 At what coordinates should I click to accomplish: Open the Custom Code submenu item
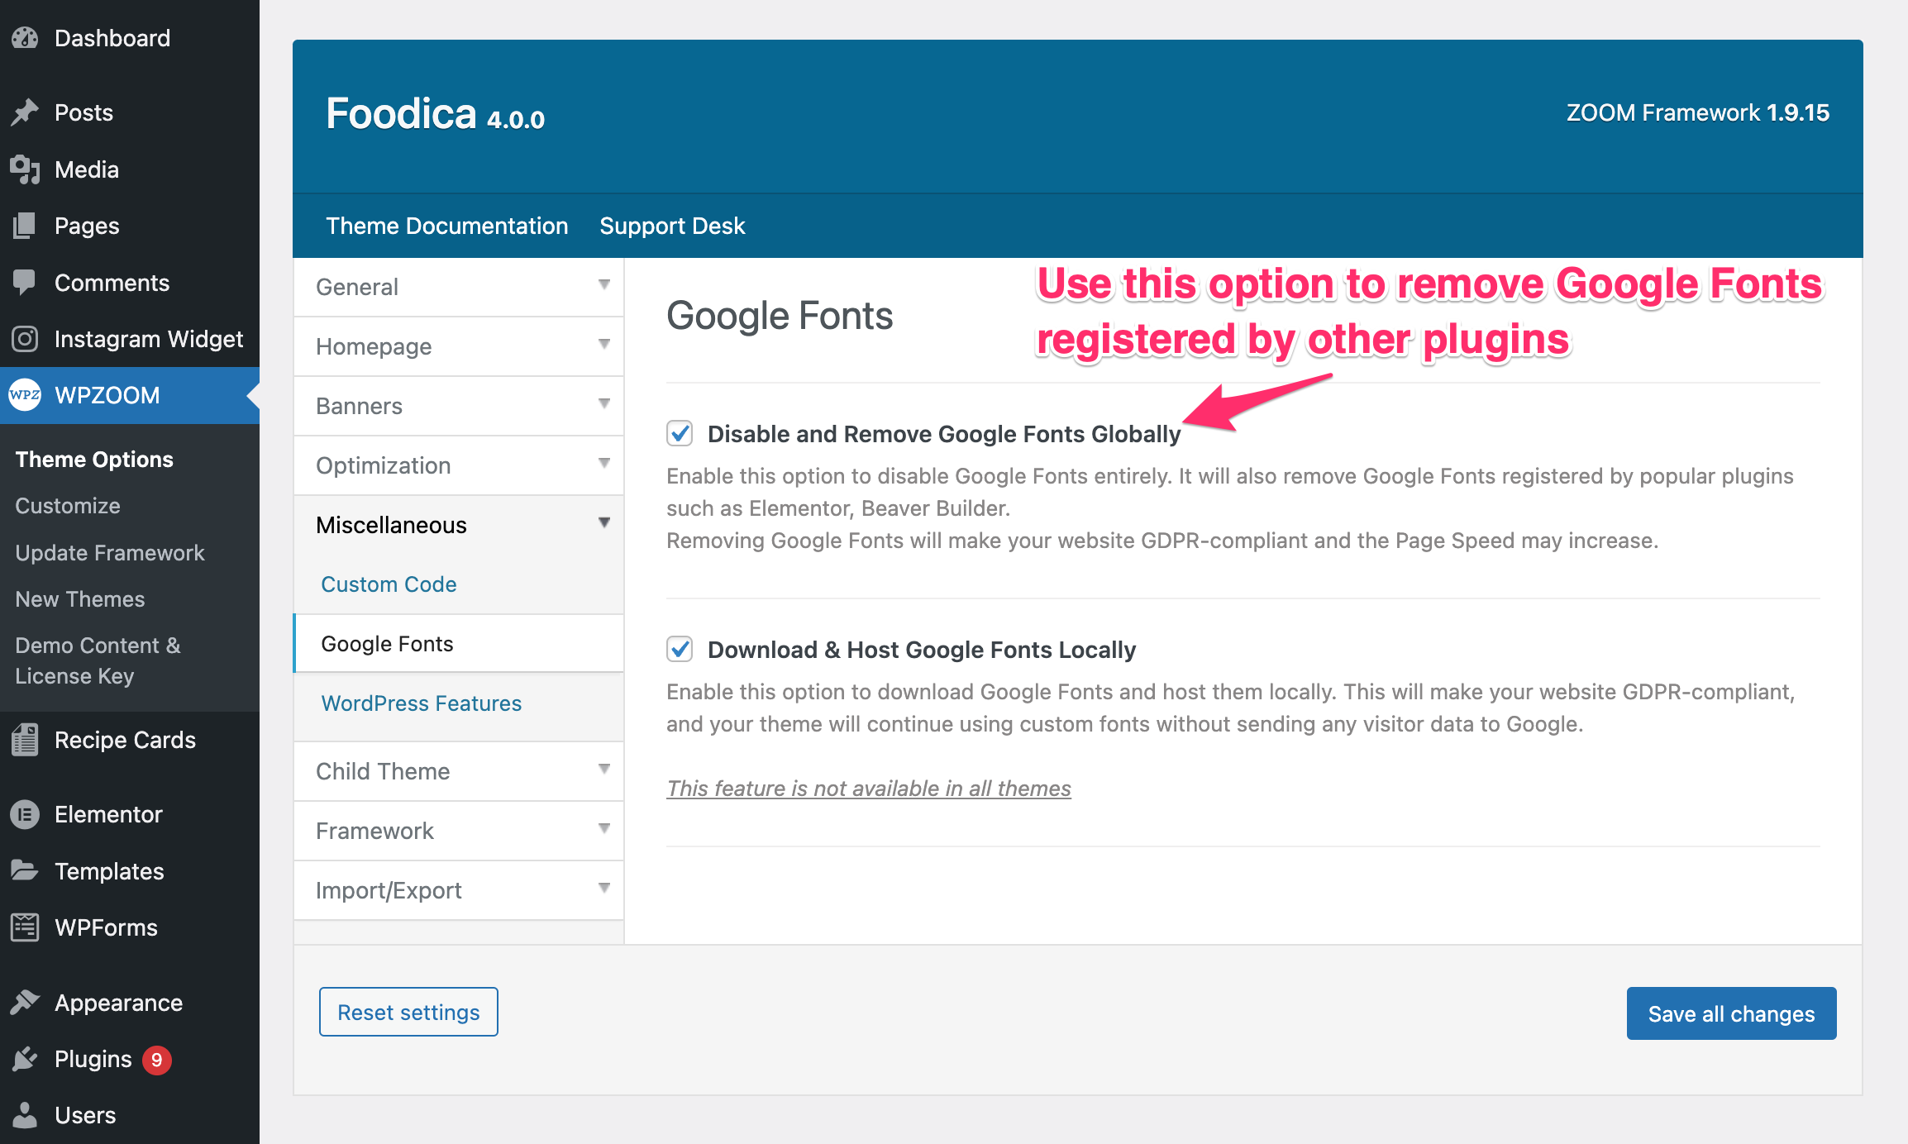[389, 584]
